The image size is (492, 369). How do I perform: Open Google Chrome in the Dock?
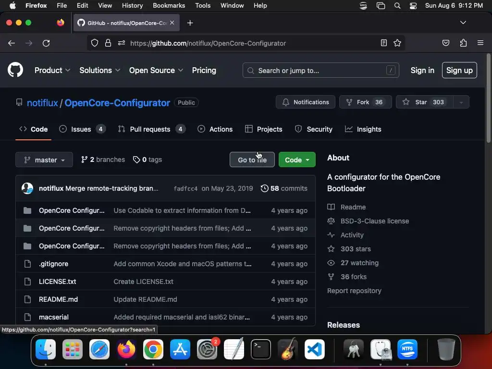coord(153,349)
